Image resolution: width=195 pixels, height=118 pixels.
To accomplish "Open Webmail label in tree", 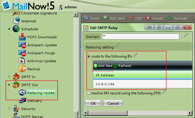I will click(x=29, y=21).
